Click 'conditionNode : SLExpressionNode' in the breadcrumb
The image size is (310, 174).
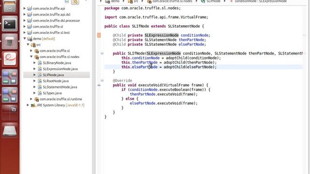point(261,1)
